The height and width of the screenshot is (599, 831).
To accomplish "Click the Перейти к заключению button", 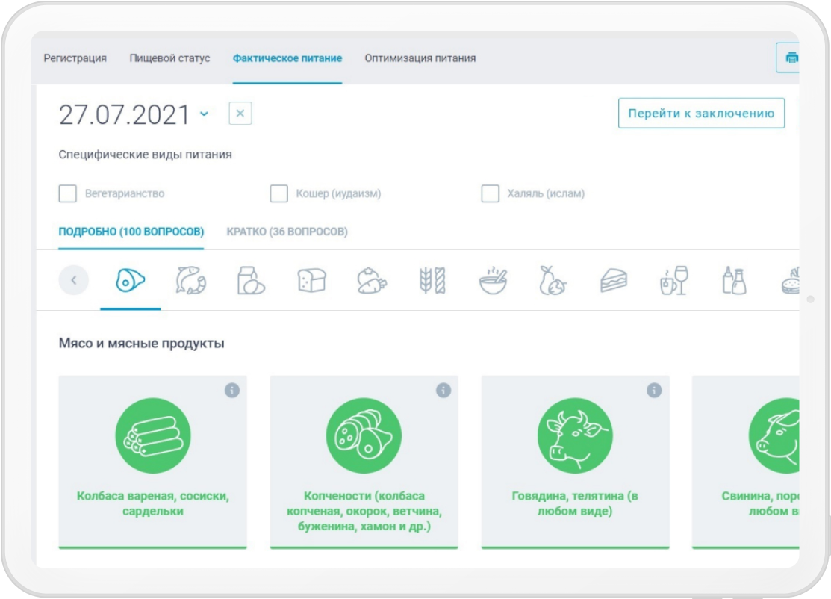I will (701, 113).
